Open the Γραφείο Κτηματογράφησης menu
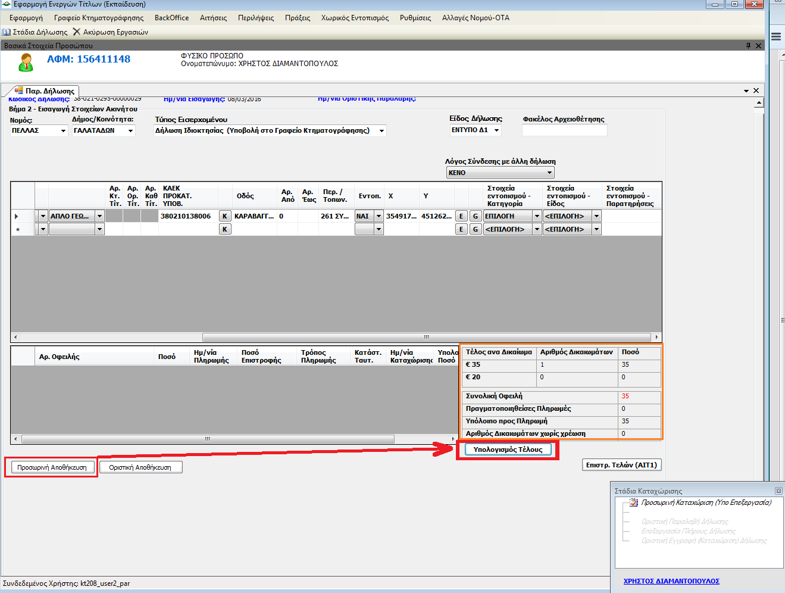 pyautogui.click(x=99, y=18)
